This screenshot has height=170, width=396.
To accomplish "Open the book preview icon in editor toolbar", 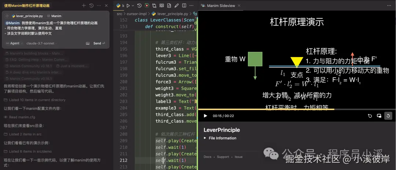I will pyautogui.click(x=162, y=5).
